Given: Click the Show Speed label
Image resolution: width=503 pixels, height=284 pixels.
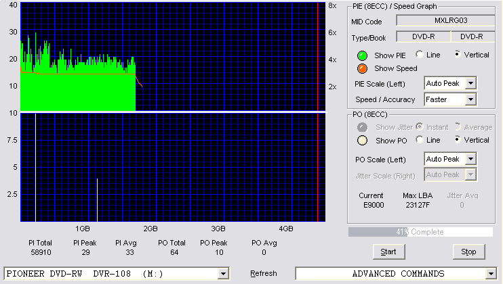Looking at the screenshot, I should click(395, 68).
